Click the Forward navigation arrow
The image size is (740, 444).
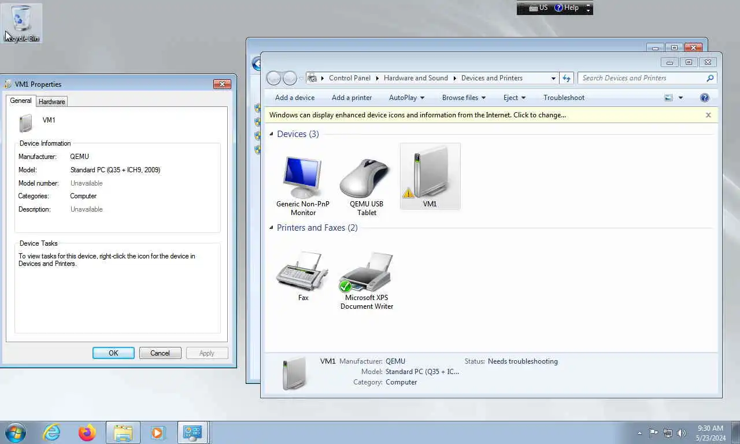[x=290, y=78]
